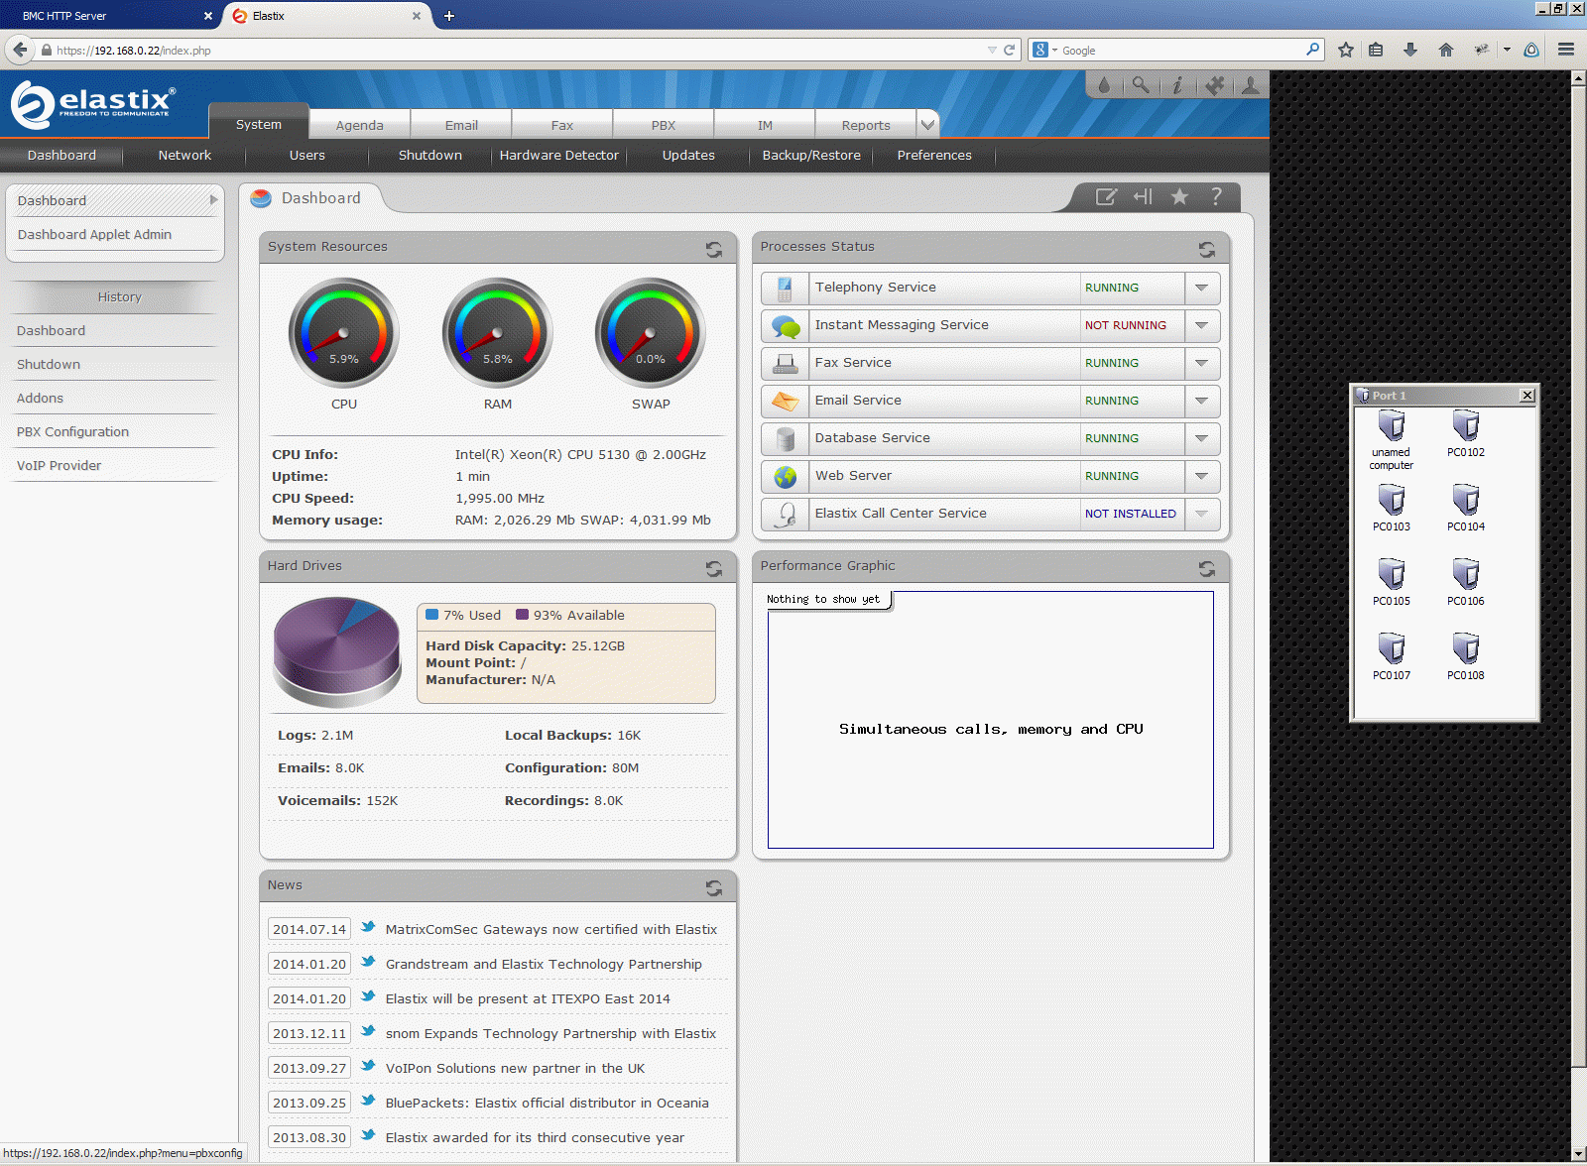Viewport: 1587px width, 1166px height.
Task: Select unnamed computer in Port 1 window
Action: pos(1392,439)
